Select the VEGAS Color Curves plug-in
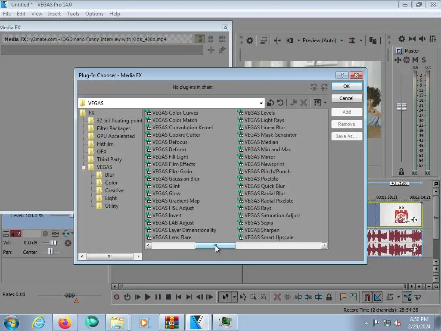This screenshot has height=331, width=441. tap(175, 112)
